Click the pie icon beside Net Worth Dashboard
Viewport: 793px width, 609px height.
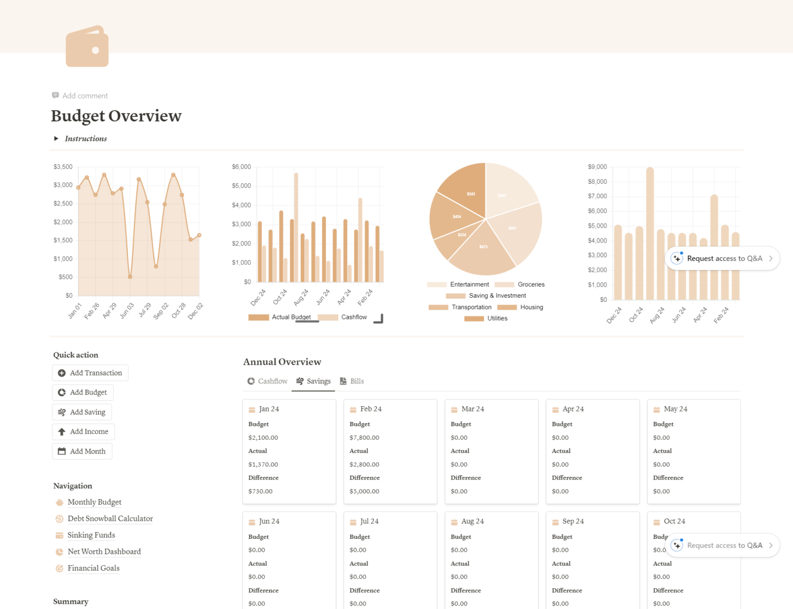pos(59,552)
